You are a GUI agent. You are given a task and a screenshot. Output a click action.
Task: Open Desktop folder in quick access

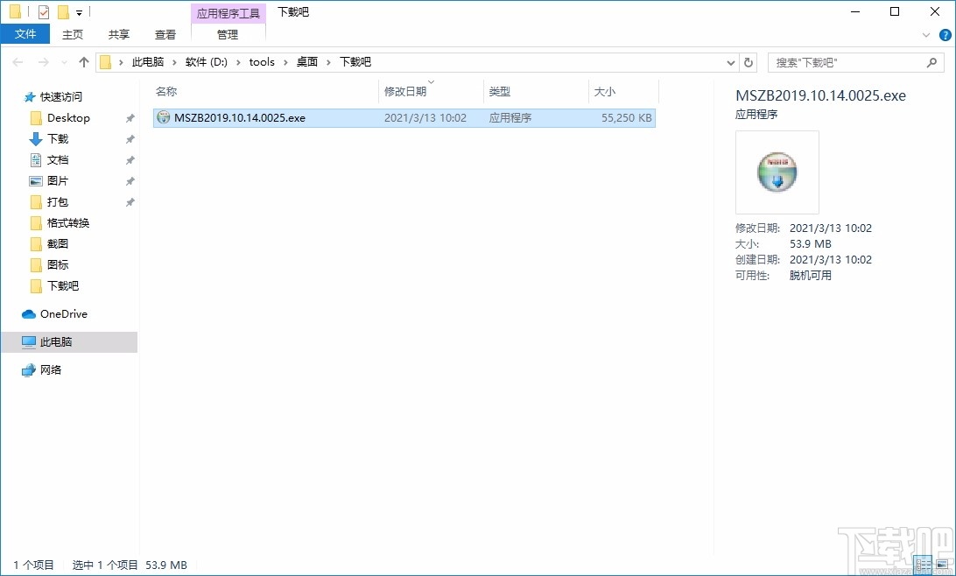tap(68, 118)
